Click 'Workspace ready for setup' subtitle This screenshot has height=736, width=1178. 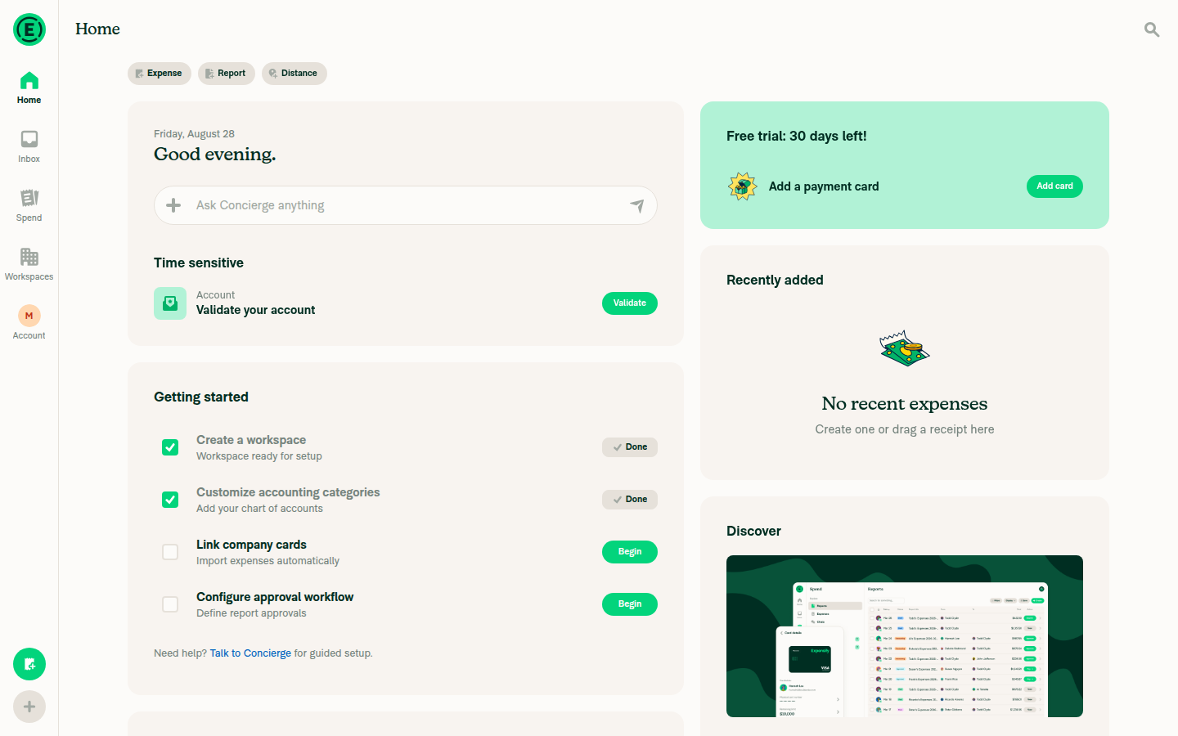click(259, 456)
